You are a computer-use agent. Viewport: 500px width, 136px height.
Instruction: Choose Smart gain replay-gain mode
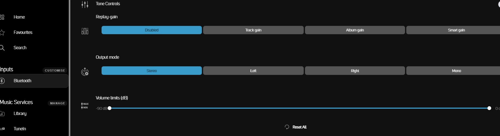[456, 30]
